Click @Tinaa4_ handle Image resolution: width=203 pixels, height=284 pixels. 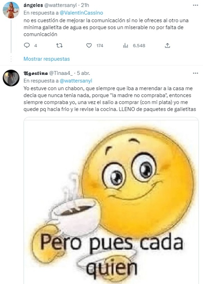pos(61,73)
